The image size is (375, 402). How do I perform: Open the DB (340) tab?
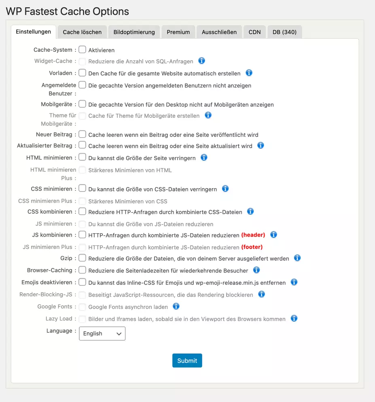tap(284, 32)
